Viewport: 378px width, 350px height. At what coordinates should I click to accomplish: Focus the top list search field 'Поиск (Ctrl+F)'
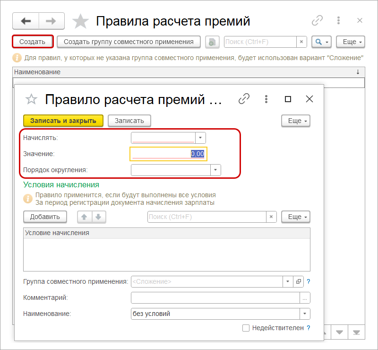tap(260, 42)
